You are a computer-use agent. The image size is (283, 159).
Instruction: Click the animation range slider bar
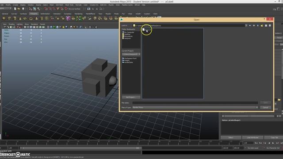pyautogui.click(x=80, y=148)
